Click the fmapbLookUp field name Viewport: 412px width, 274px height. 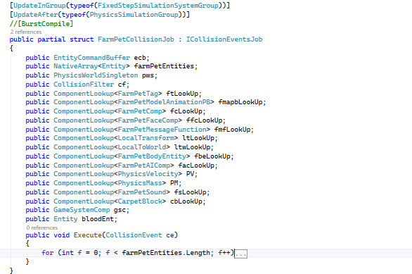tap(240, 102)
